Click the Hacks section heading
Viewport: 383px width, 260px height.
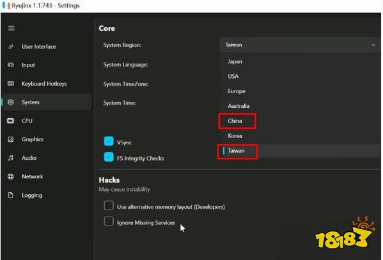[x=109, y=180]
